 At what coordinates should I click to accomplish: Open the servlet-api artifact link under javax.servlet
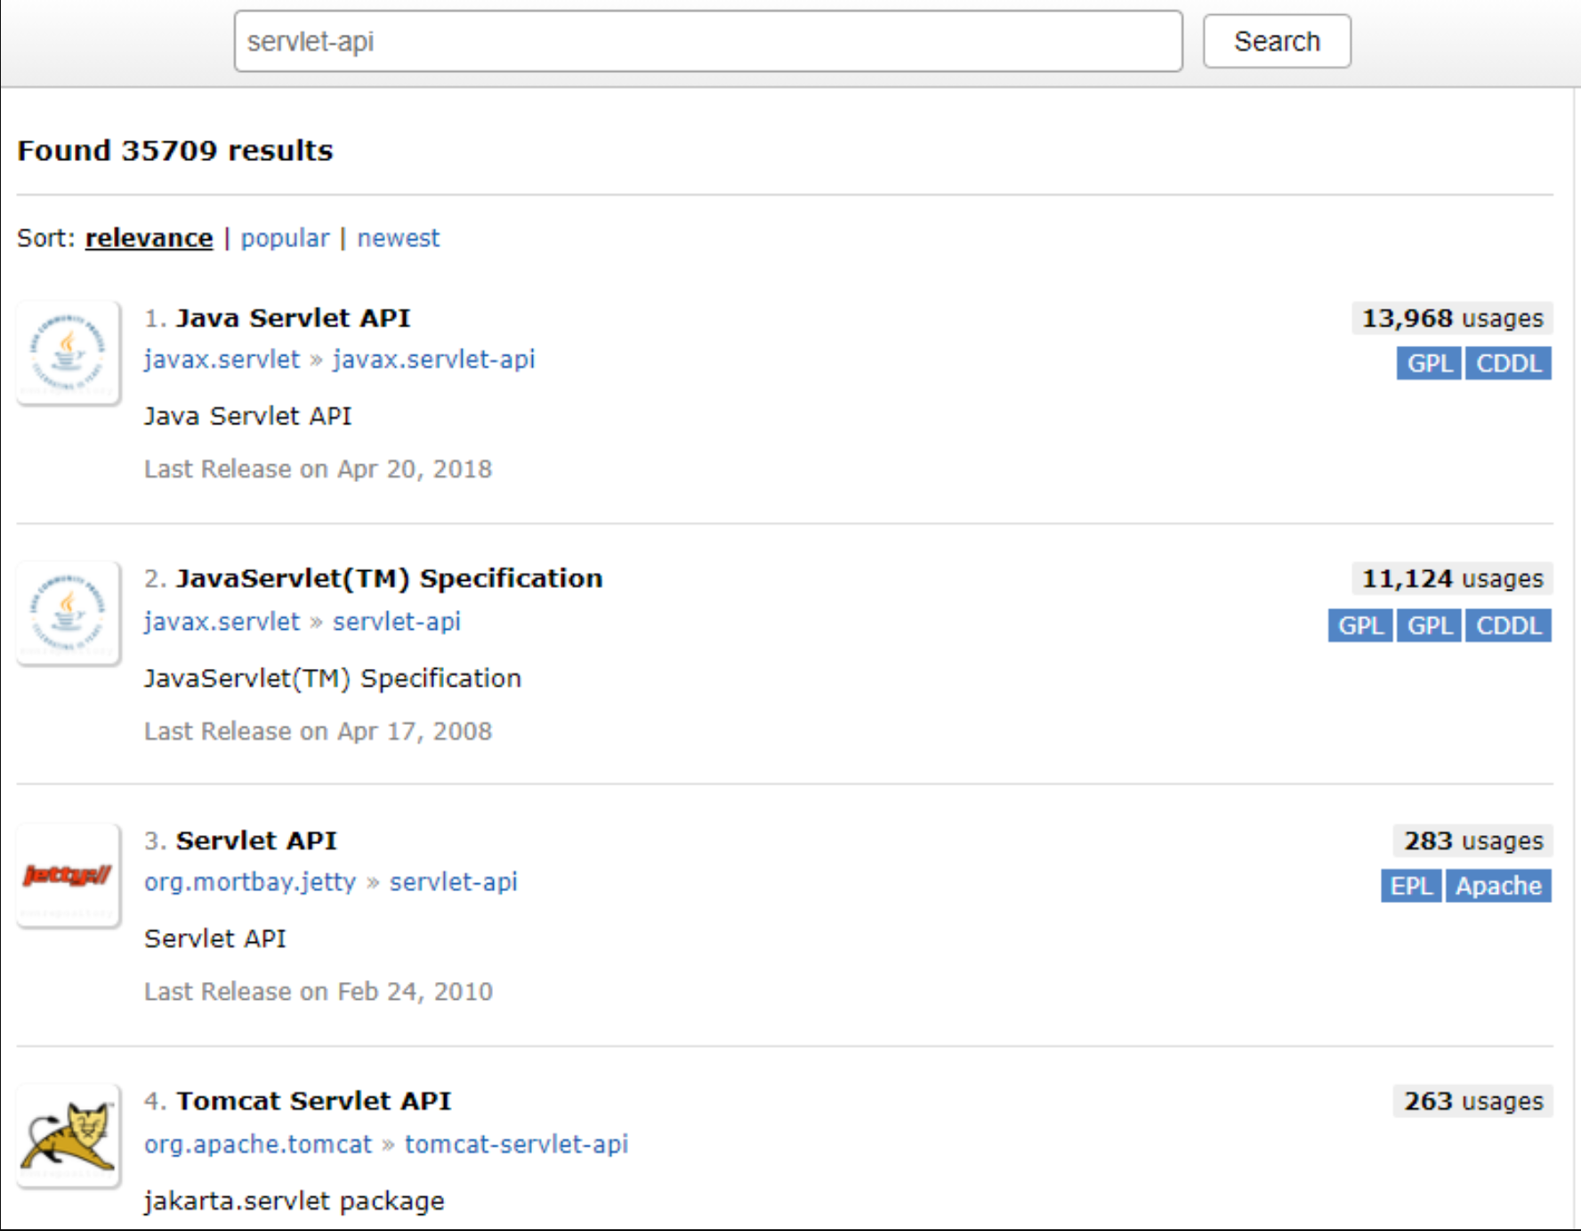[x=397, y=622]
